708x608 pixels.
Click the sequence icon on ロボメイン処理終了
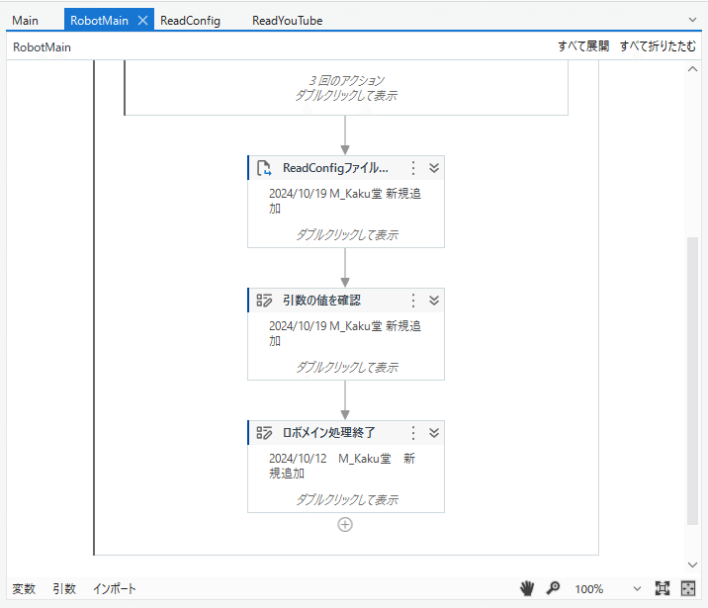264,433
